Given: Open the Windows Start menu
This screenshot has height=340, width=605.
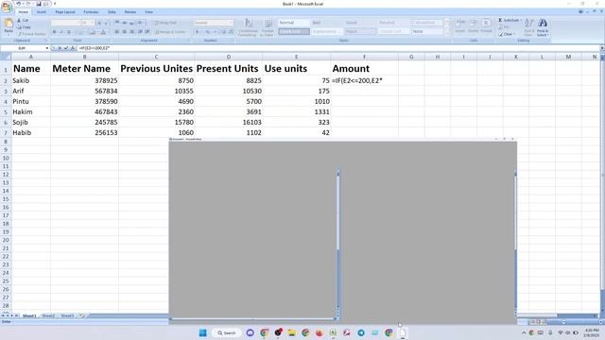Looking at the screenshot, I should click(202, 332).
